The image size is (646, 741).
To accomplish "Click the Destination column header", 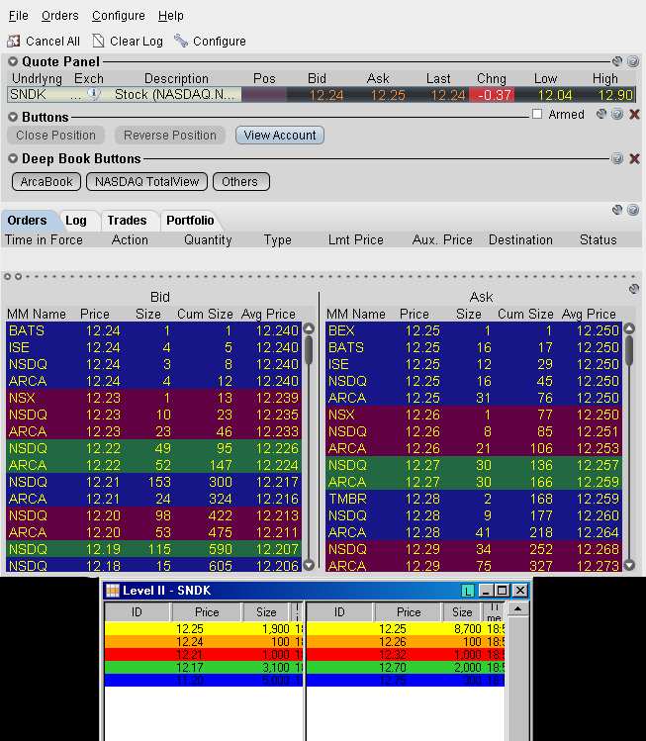I will (520, 240).
